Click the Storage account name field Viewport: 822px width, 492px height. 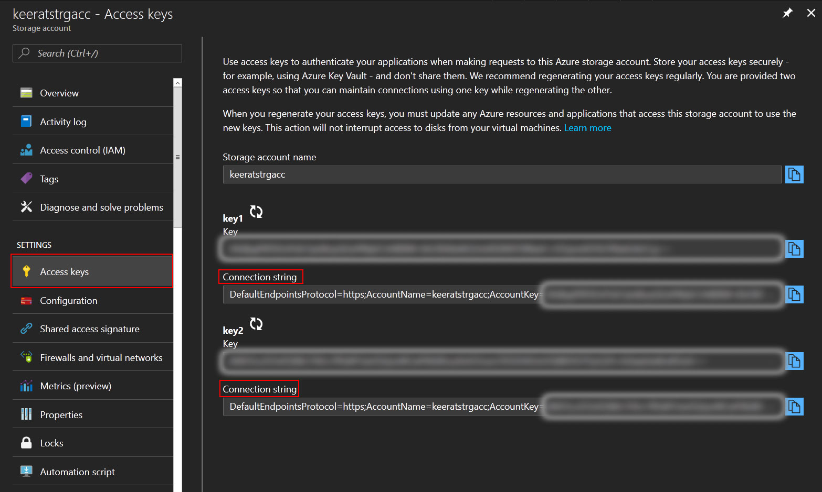[502, 174]
